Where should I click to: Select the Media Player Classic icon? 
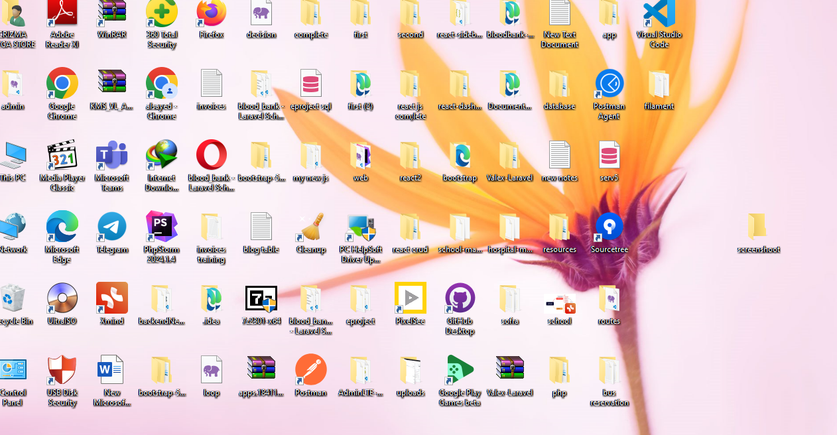[x=62, y=155]
